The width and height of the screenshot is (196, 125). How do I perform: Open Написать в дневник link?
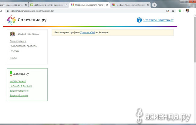[x=21, y=86]
